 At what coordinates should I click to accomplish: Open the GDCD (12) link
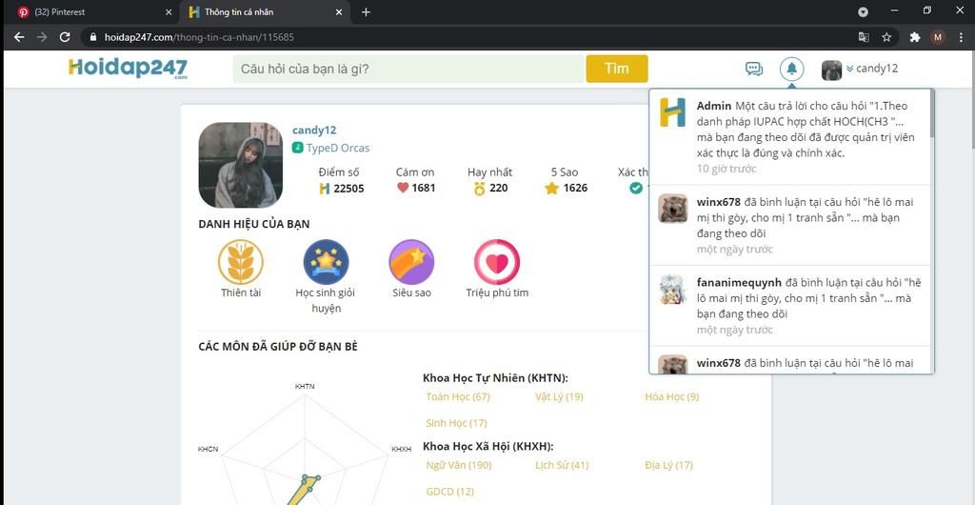click(449, 492)
